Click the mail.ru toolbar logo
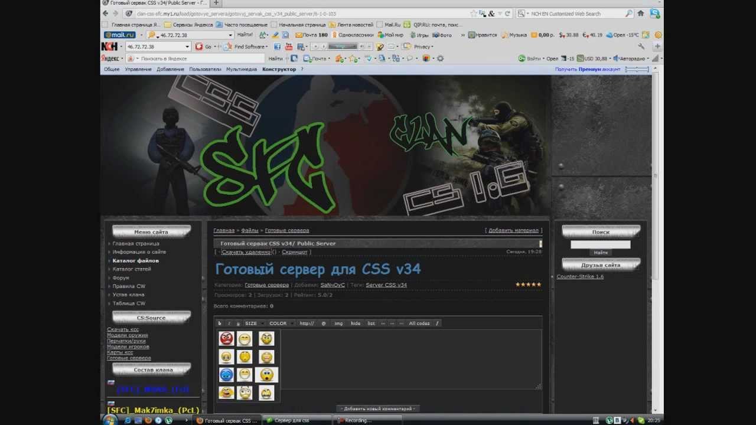The height and width of the screenshot is (425, 756). click(120, 35)
